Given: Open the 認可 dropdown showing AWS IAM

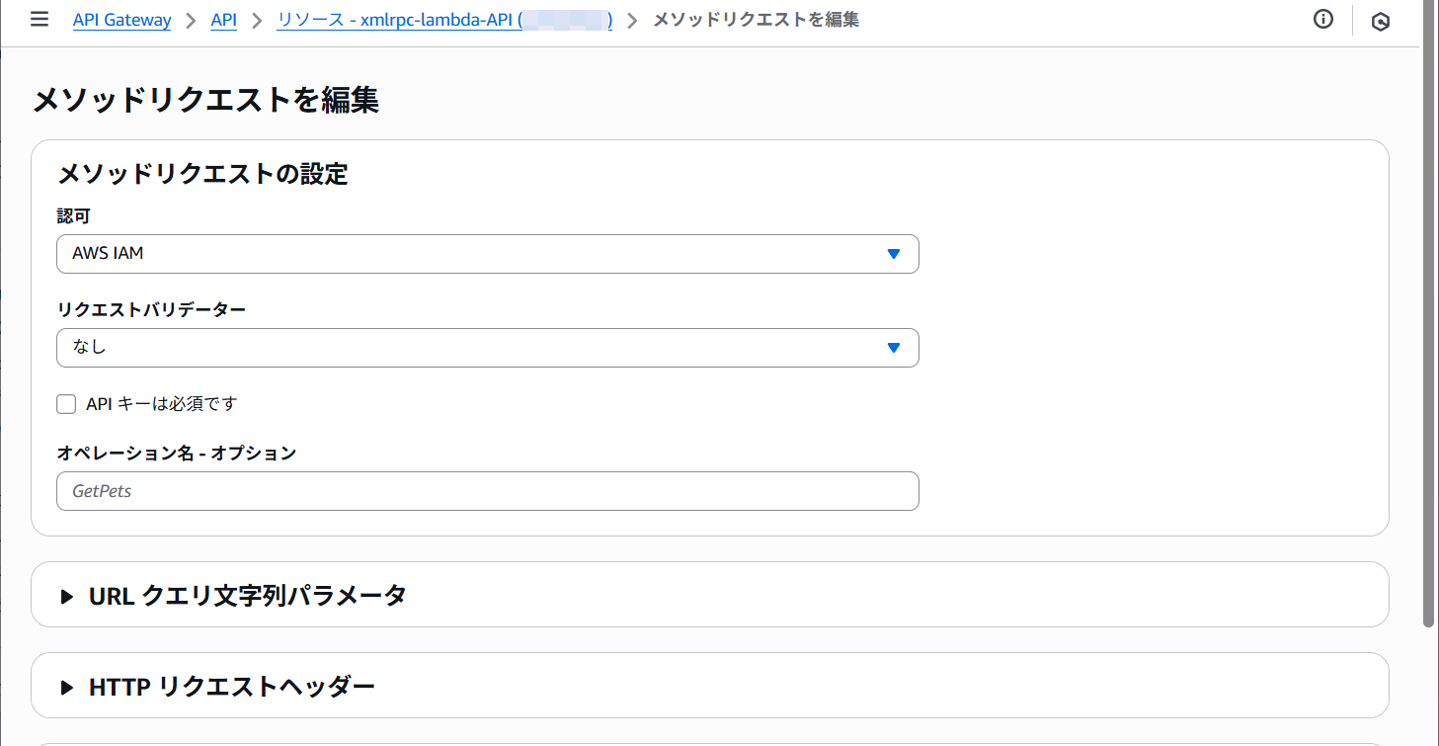Looking at the screenshot, I should (x=474, y=254).
